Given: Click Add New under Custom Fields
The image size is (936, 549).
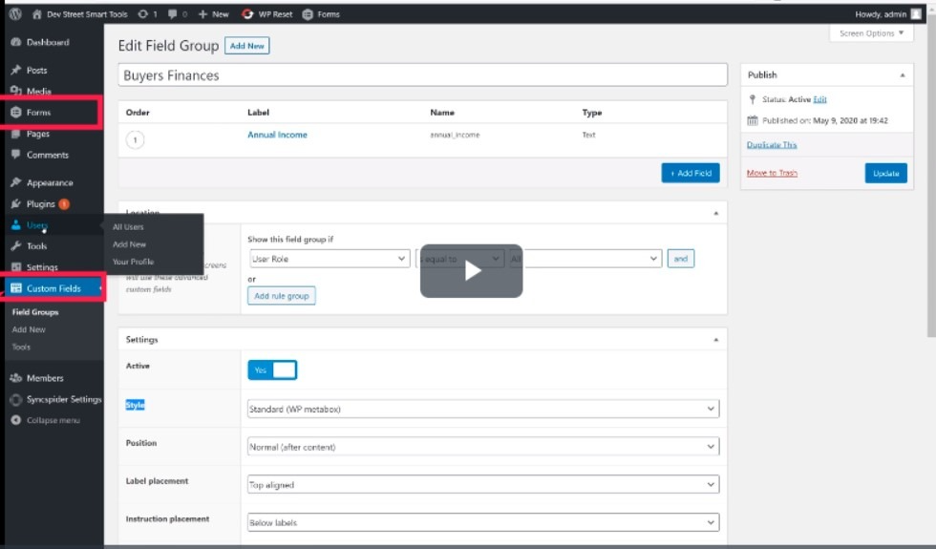Looking at the screenshot, I should point(29,329).
